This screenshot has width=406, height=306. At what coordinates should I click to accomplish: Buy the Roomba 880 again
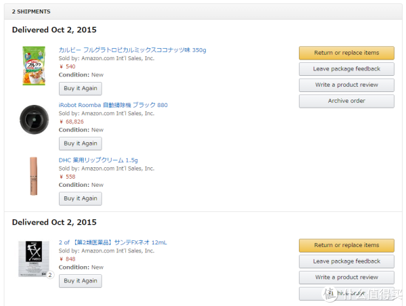81,144
